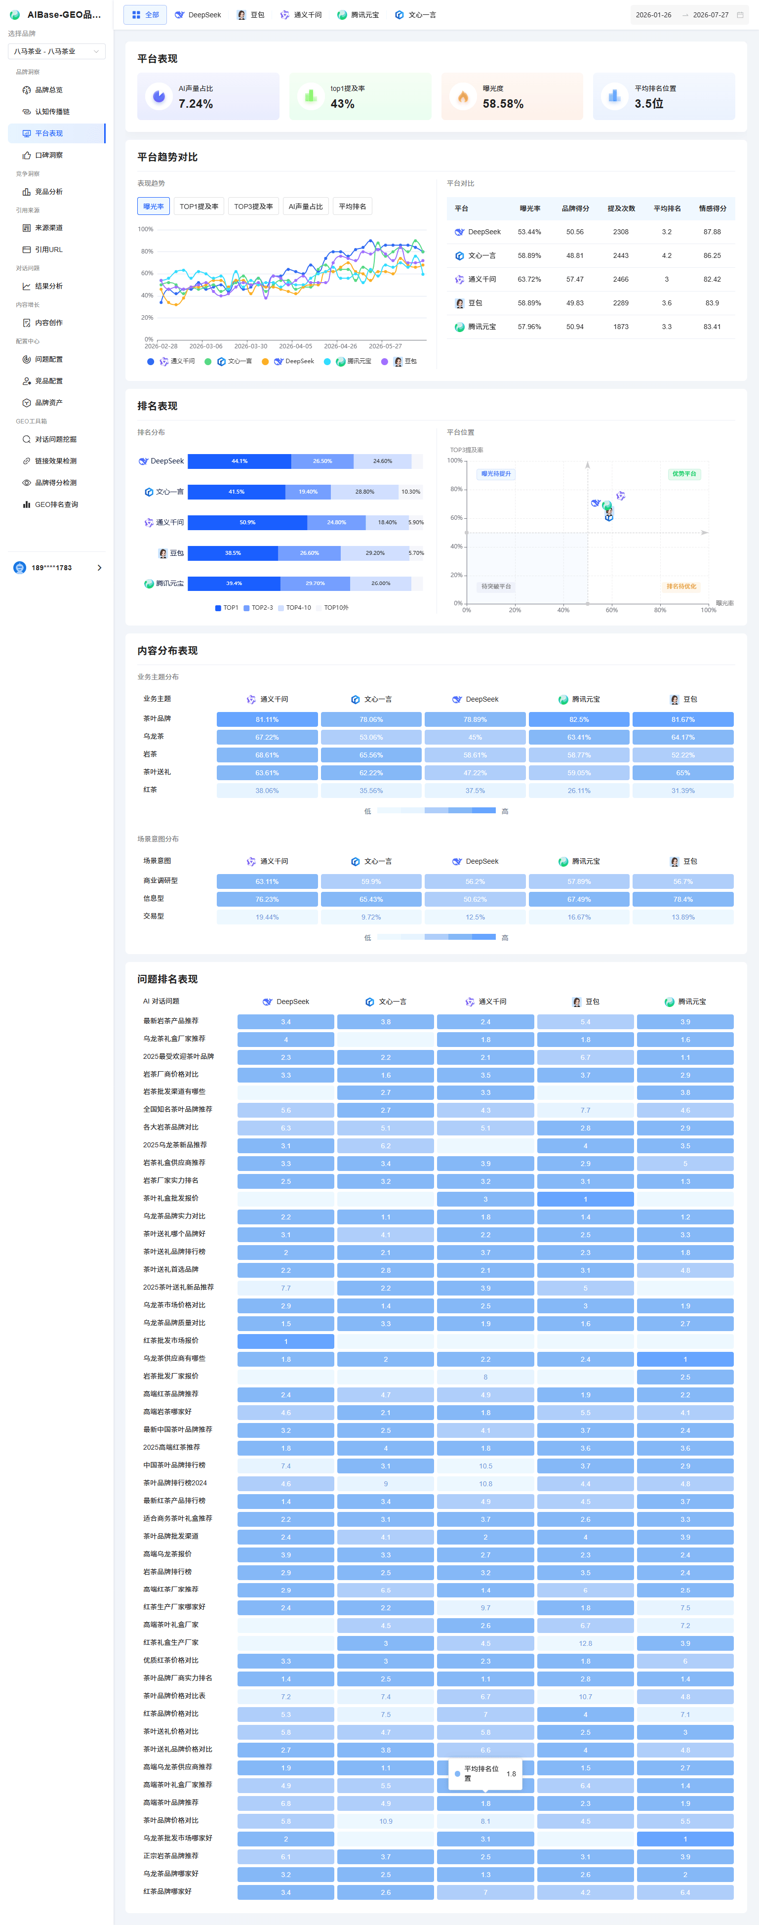Click the 提及次数 column header
Viewport: 759px width, 1925px height.
[621, 209]
